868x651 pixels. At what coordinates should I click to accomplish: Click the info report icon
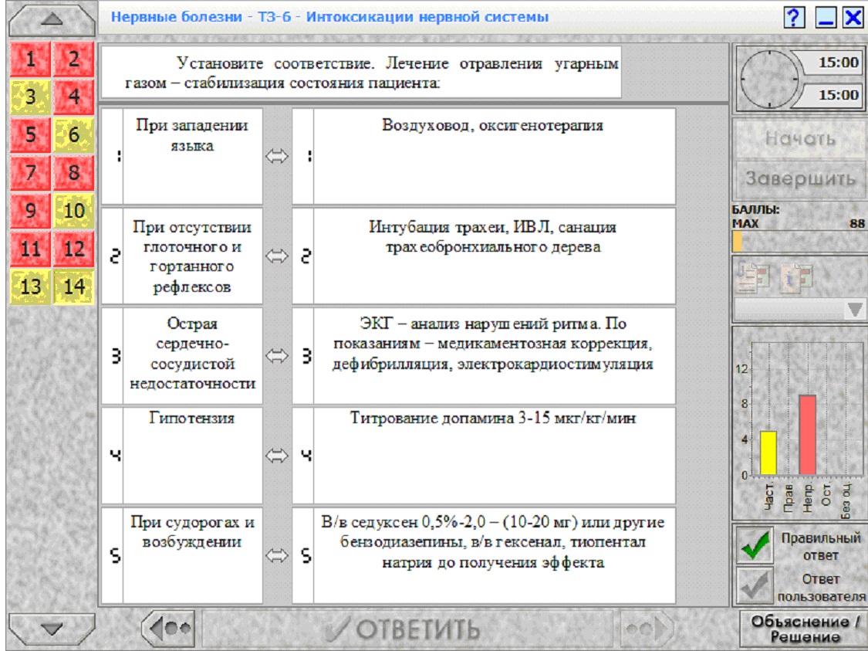796,276
